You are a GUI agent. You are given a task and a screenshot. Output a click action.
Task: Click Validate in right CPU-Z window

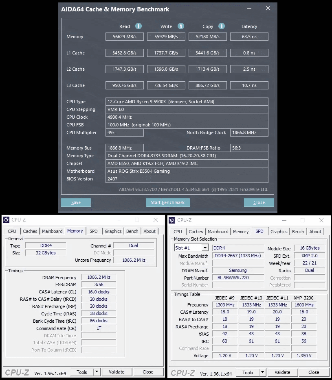[x=282, y=373]
